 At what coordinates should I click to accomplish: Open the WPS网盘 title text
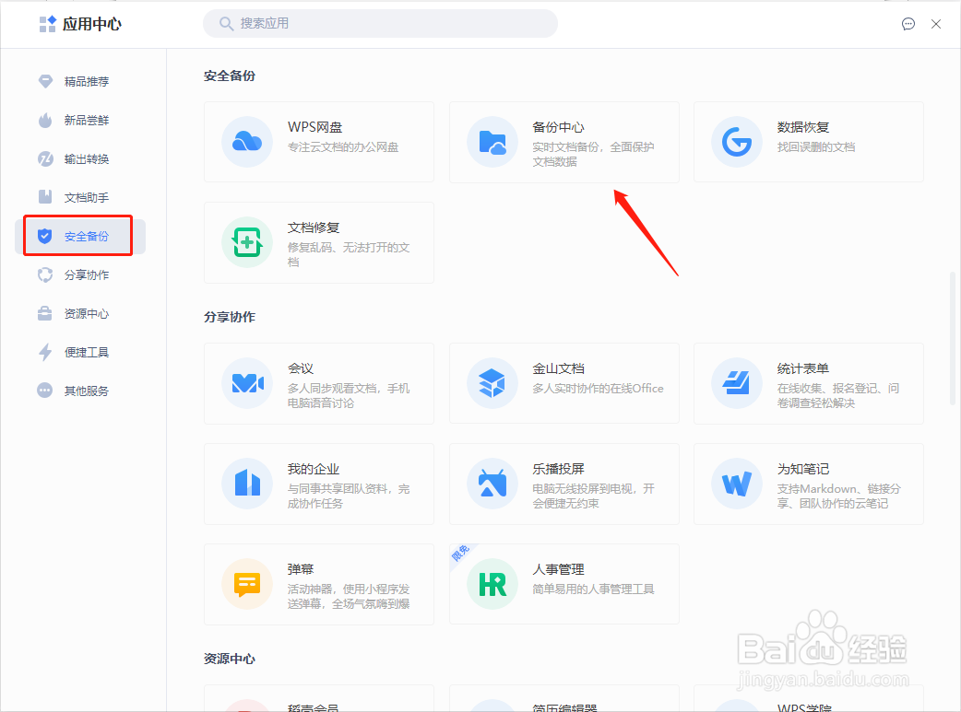[315, 127]
